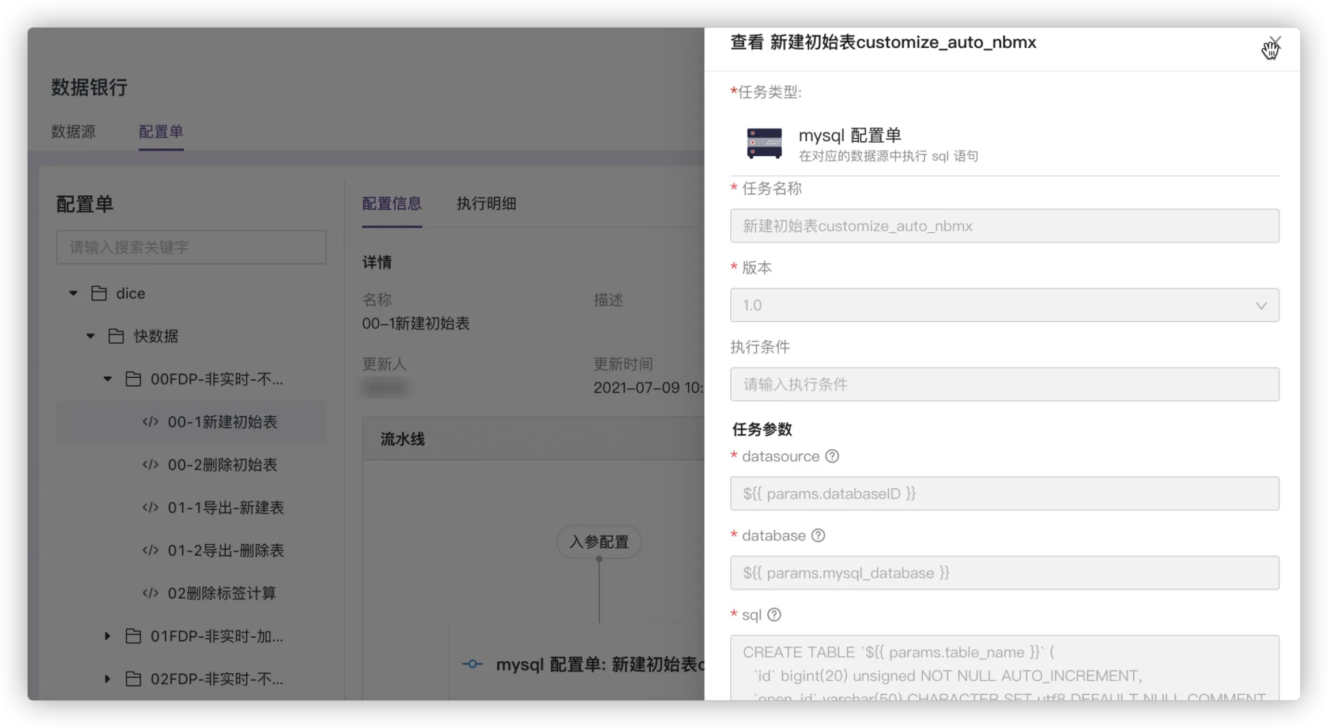
Task: Switch to the 执行明细 tab
Action: pyautogui.click(x=486, y=203)
